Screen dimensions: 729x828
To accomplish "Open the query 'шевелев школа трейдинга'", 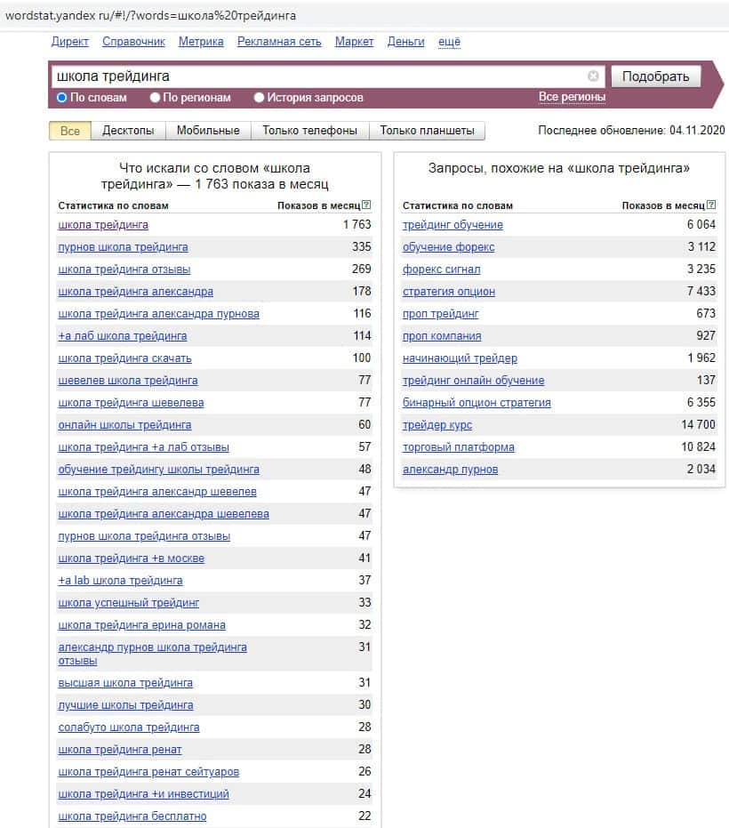I will pyautogui.click(x=128, y=381).
